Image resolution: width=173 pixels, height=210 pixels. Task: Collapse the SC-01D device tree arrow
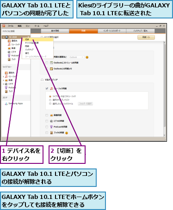[4, 37]
